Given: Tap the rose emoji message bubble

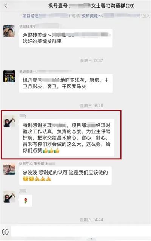Looking at the screenshot, I should pyautogui.click(x=26, y=201).
